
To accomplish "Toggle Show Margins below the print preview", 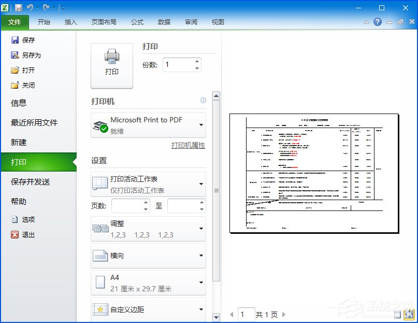I will tap(397, 315).
